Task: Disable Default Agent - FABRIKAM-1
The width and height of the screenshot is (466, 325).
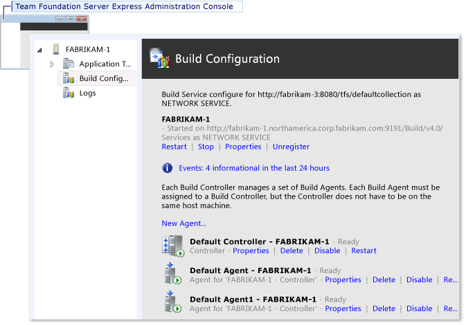Action: [x=420, y=280]
